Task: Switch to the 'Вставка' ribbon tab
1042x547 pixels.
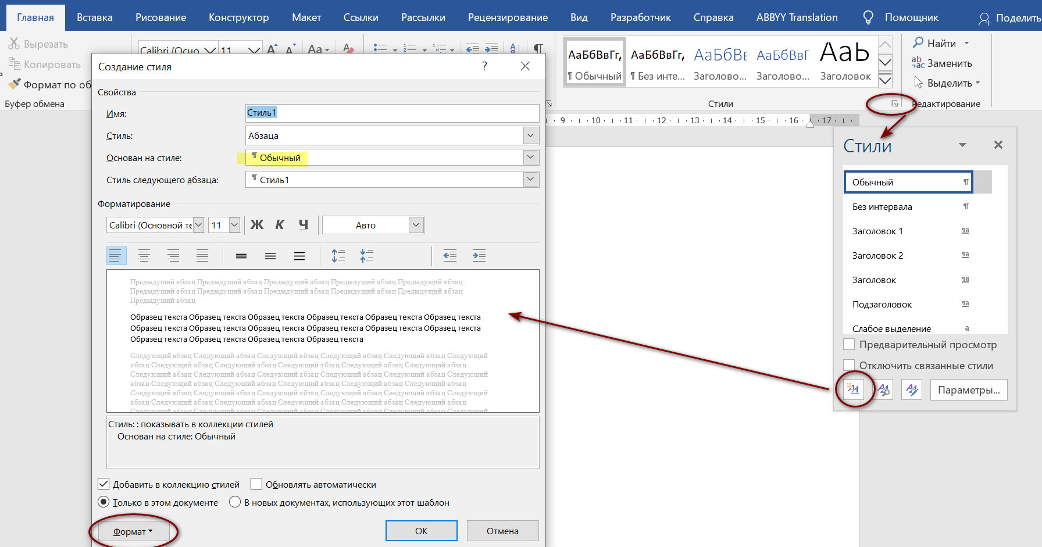Action: [94, 17]
